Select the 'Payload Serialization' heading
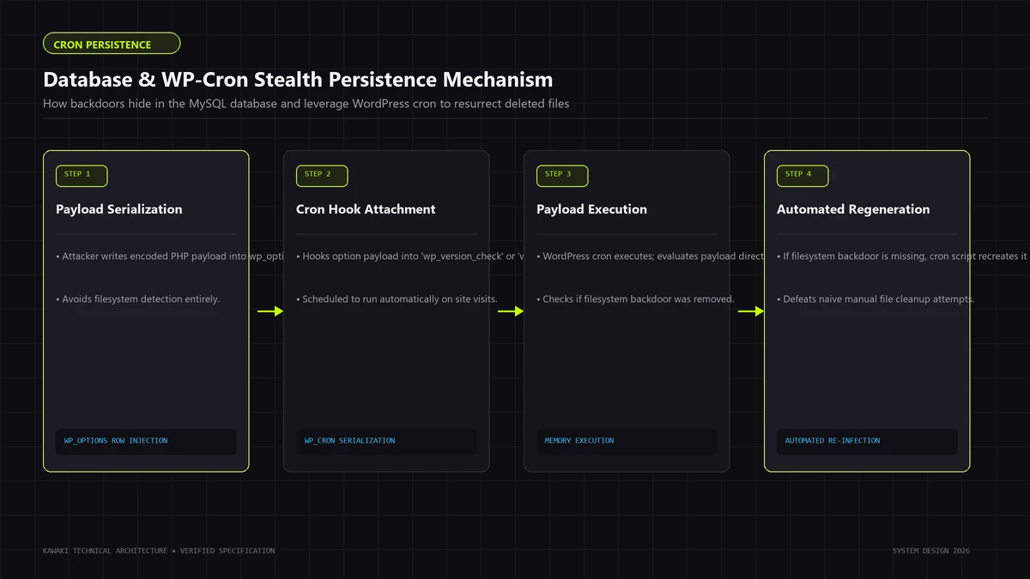1030x579 pixels. [x=119, y=209]
